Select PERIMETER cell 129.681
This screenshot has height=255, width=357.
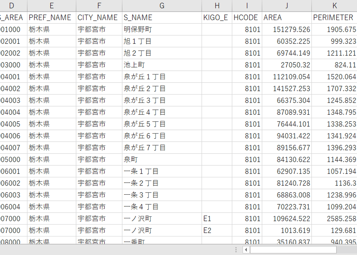click(335, 231)
